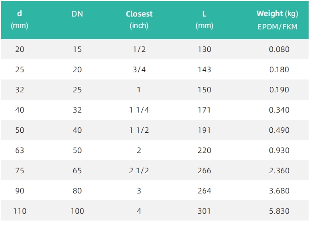Click the DN 65 cell
Screen dimensions: 310x232
click(77, 170)
